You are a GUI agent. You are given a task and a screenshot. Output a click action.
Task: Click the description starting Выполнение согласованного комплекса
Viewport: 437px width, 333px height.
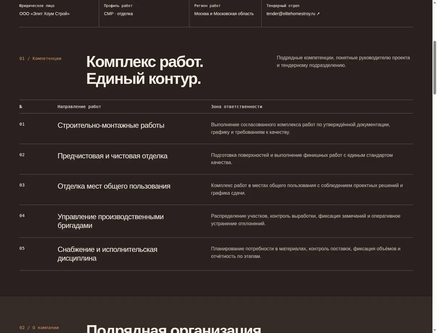coord(300,128)
